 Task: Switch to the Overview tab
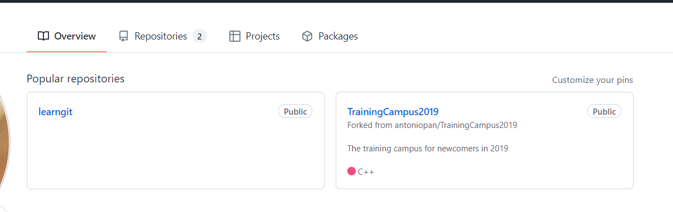click(x=67, y=36)
